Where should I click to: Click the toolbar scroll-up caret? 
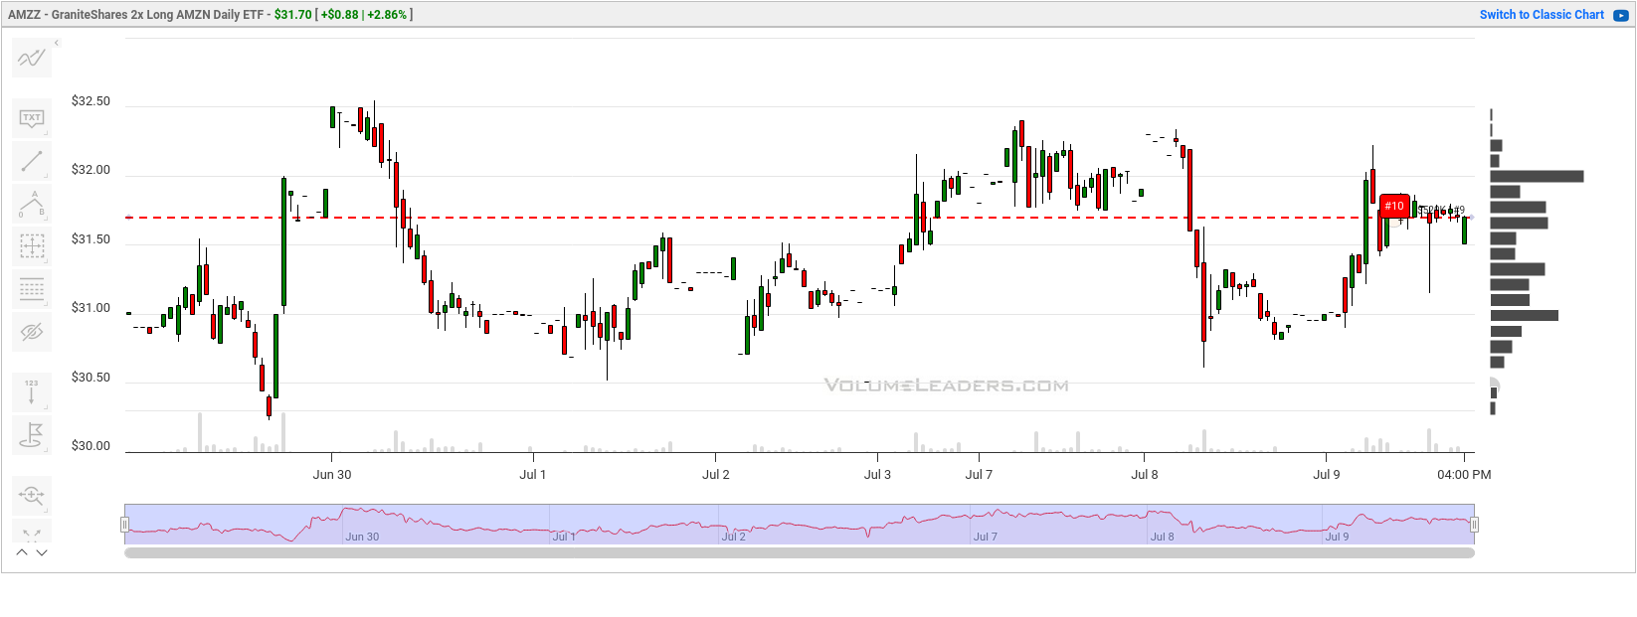(x=22, y=552)
